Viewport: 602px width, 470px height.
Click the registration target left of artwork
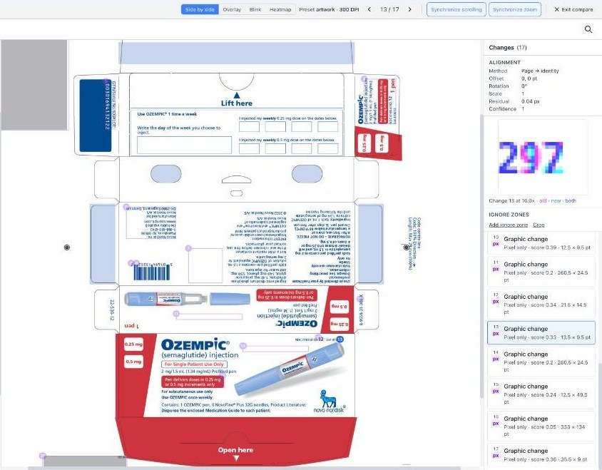[x=67, y=247]
